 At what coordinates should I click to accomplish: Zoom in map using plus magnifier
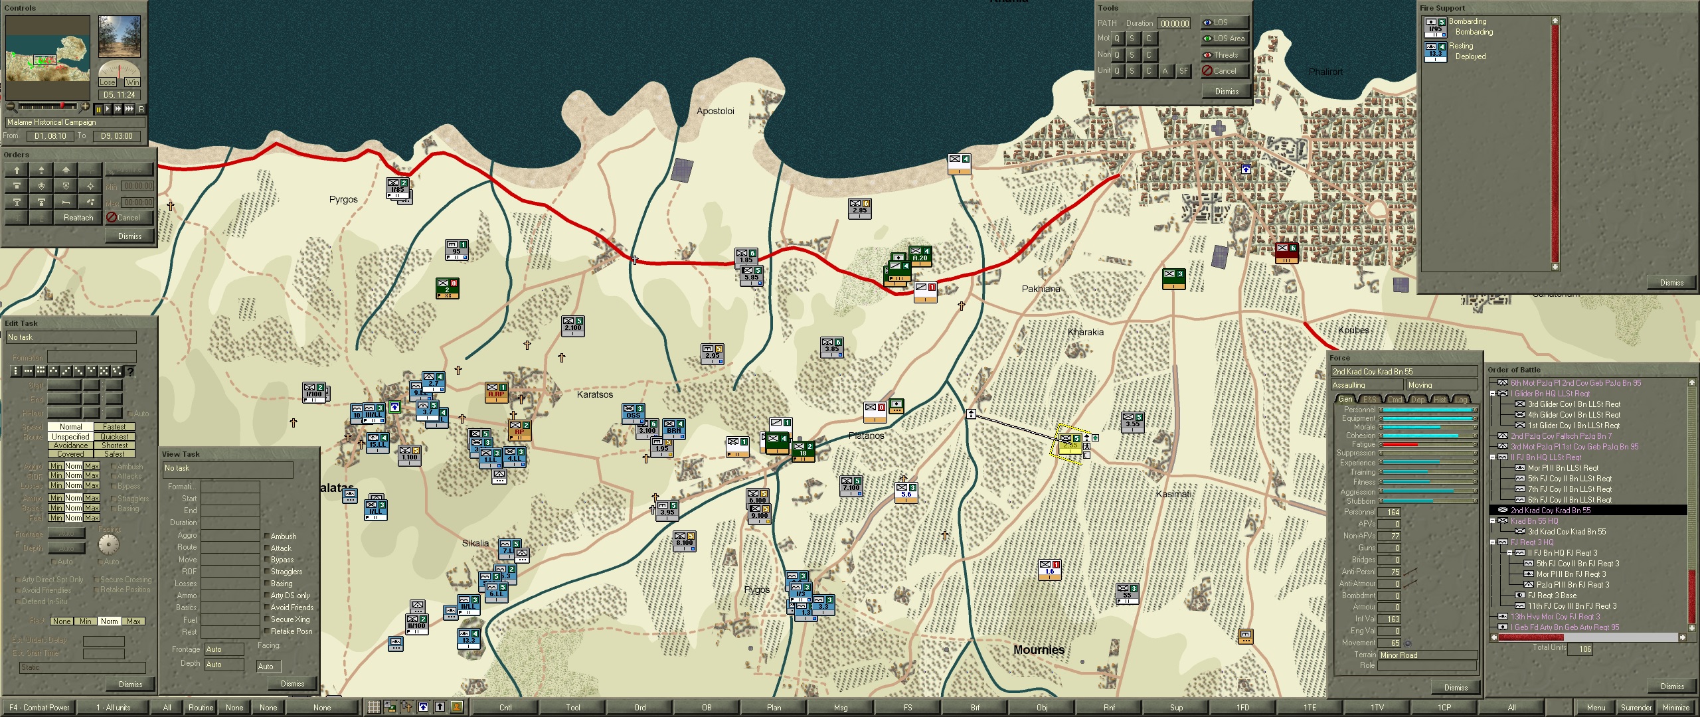84,107
